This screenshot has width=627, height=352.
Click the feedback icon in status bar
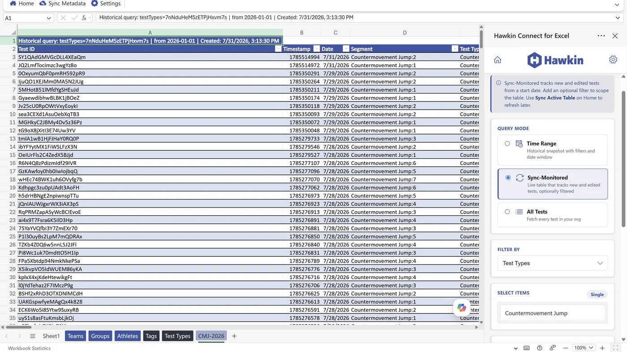point(553,348)
